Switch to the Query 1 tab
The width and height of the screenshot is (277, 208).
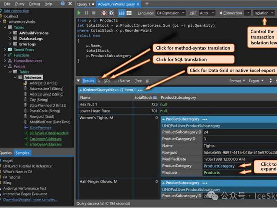(x=83, y=4)
